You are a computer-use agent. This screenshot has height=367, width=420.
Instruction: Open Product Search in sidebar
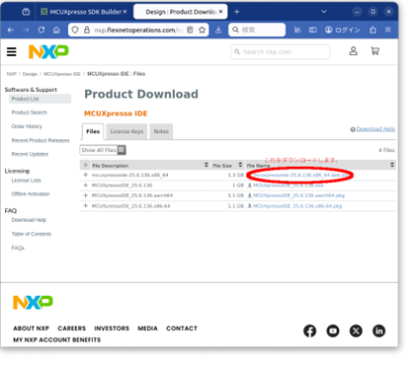[30, 112]
